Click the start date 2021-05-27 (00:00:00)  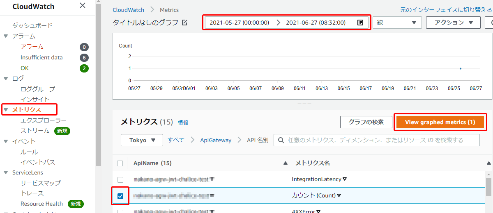click(239, 23)
